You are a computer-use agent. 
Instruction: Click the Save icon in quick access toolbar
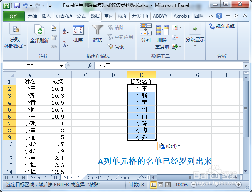[17, 6]
